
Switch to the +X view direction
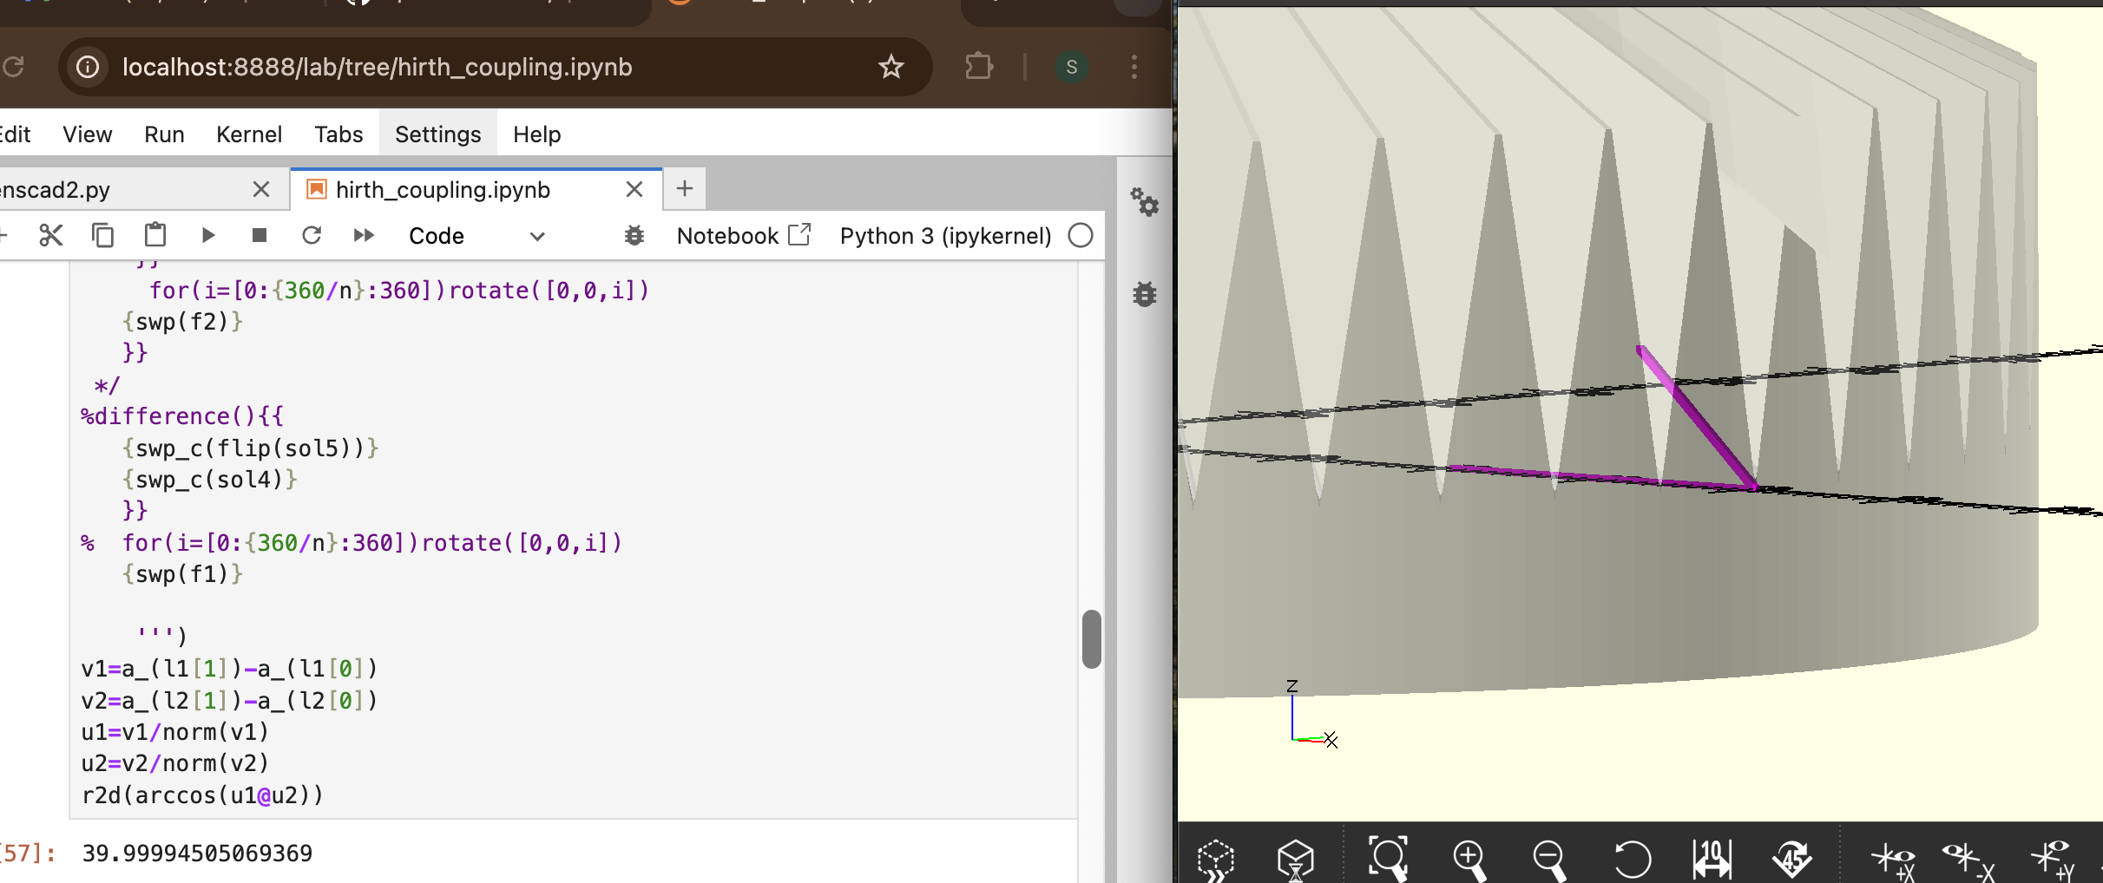1894,859
